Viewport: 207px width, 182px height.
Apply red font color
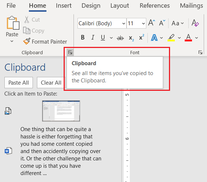click(x=188, y=38)
